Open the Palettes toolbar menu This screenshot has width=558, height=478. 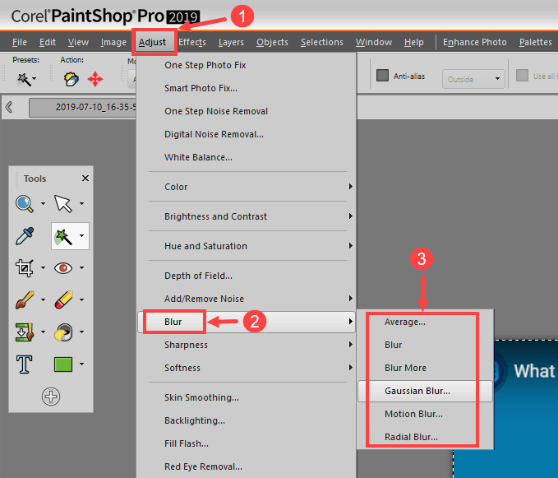[535, 42]
